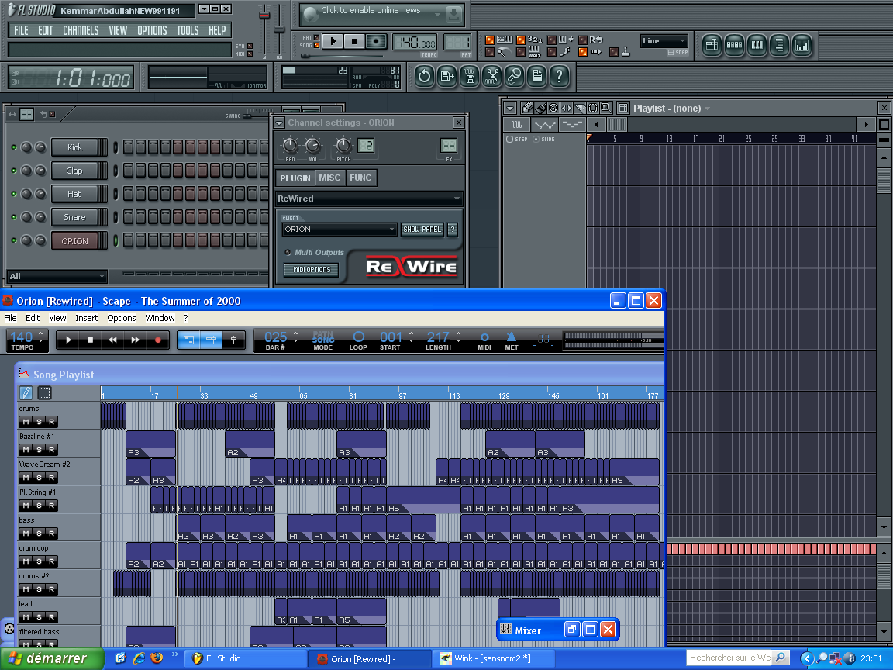Viewport: 893px width, 670px height.
Task: Select selection mode in Song Playlist
Action: [x=44, y=392]
